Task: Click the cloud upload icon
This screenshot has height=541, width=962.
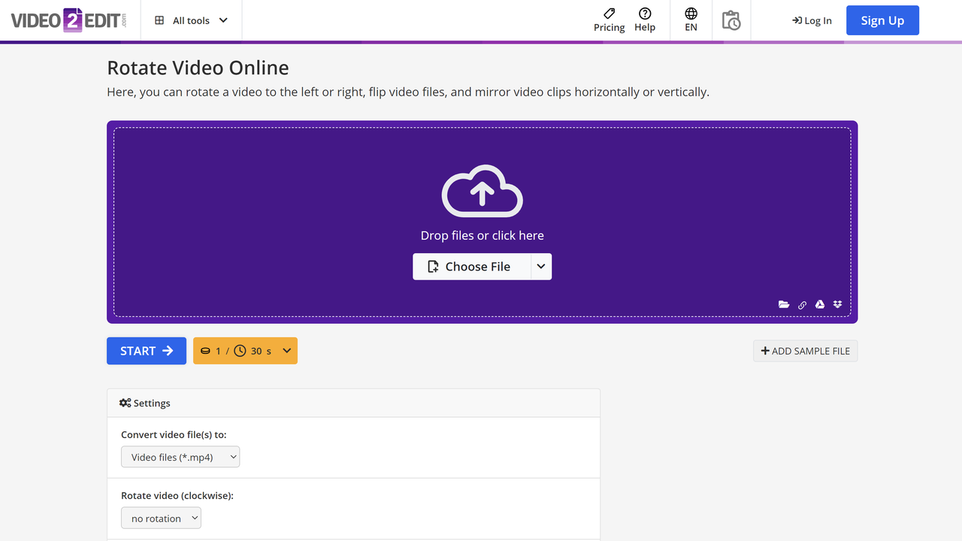Action: click(482, 192)
